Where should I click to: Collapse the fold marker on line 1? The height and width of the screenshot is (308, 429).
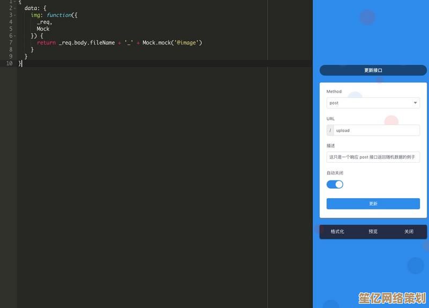pyautogui.click(x=15, y=2)
